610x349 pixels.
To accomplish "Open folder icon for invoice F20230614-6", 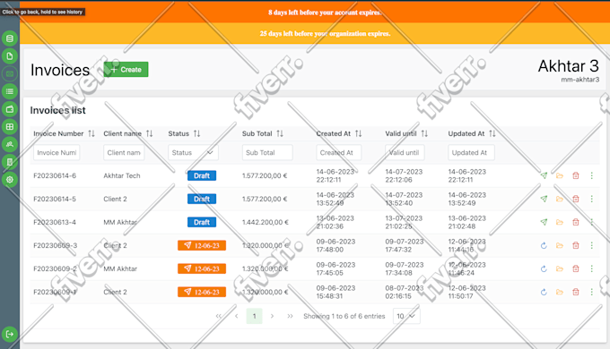I will point(560,175).
